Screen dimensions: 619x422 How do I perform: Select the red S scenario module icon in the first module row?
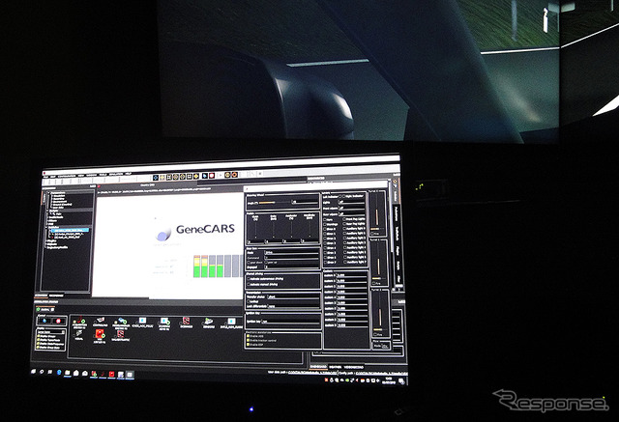click(187, 321)
